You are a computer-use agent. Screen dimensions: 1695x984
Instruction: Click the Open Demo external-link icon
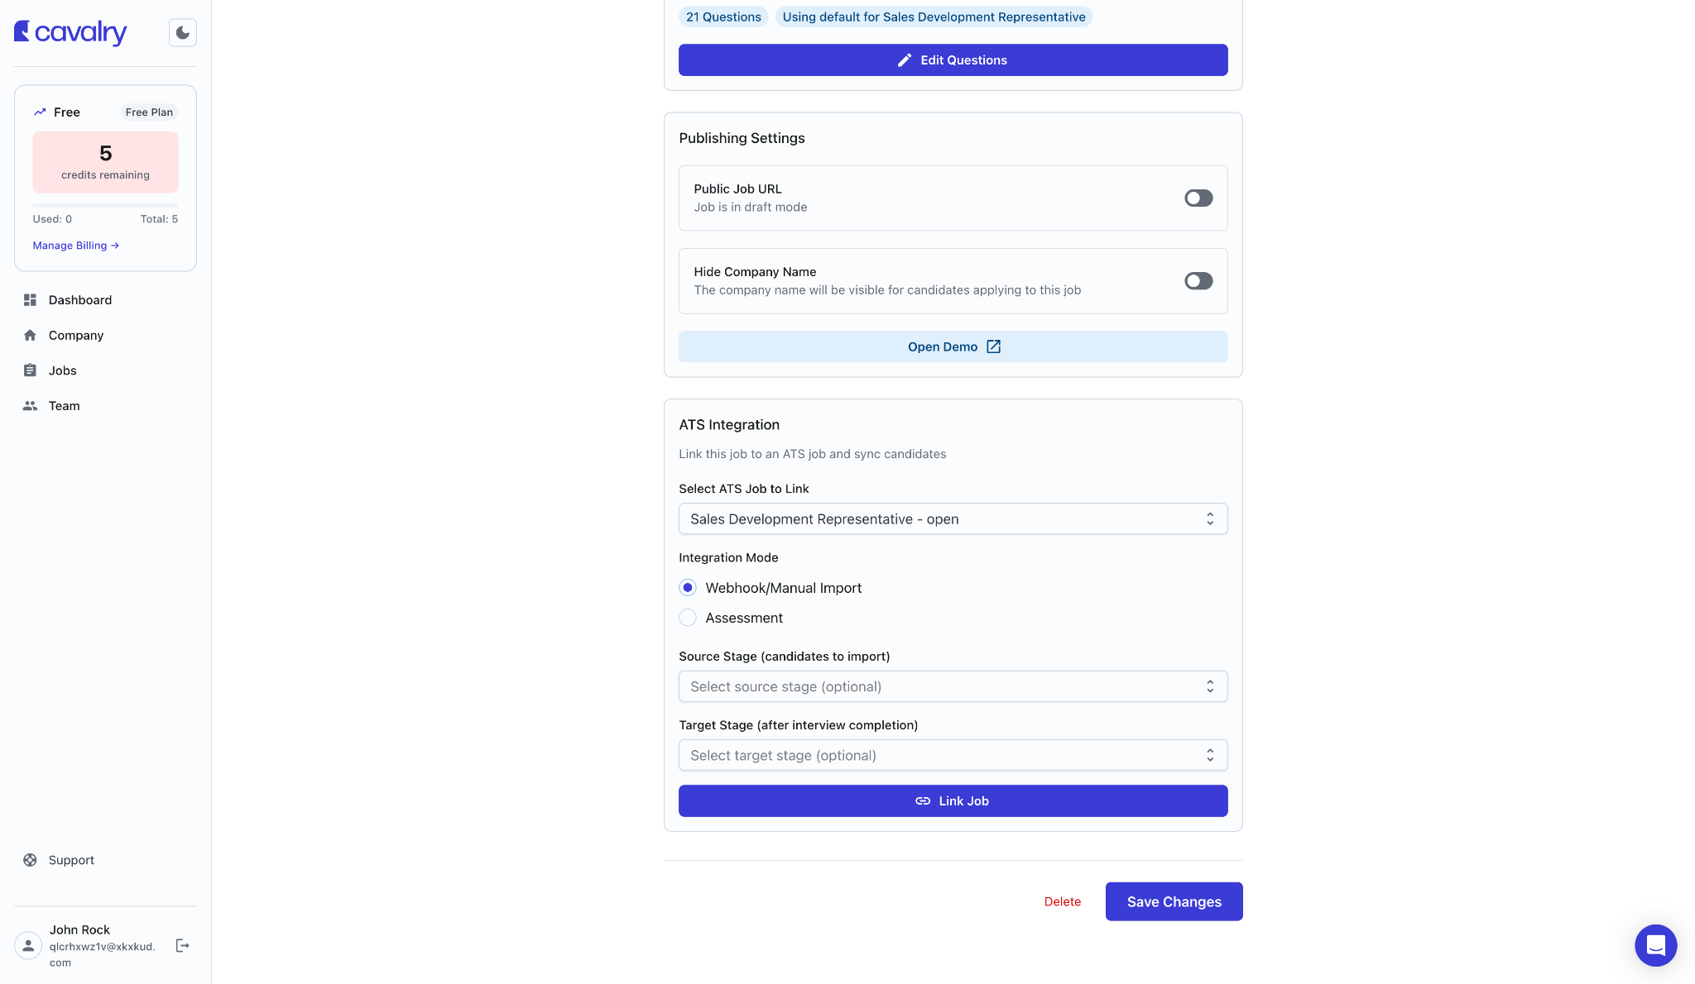(993, 346)
